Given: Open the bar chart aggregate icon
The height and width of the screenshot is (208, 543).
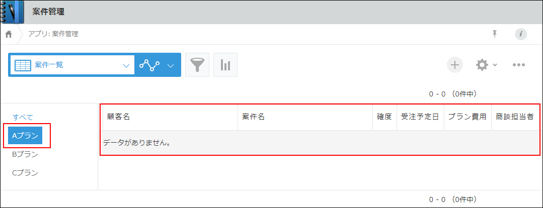Looking at the screenshot, I should (225, 65).
